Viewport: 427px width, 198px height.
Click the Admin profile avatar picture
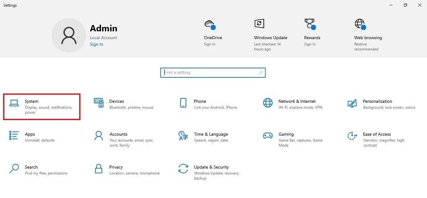tap(69, 35)
